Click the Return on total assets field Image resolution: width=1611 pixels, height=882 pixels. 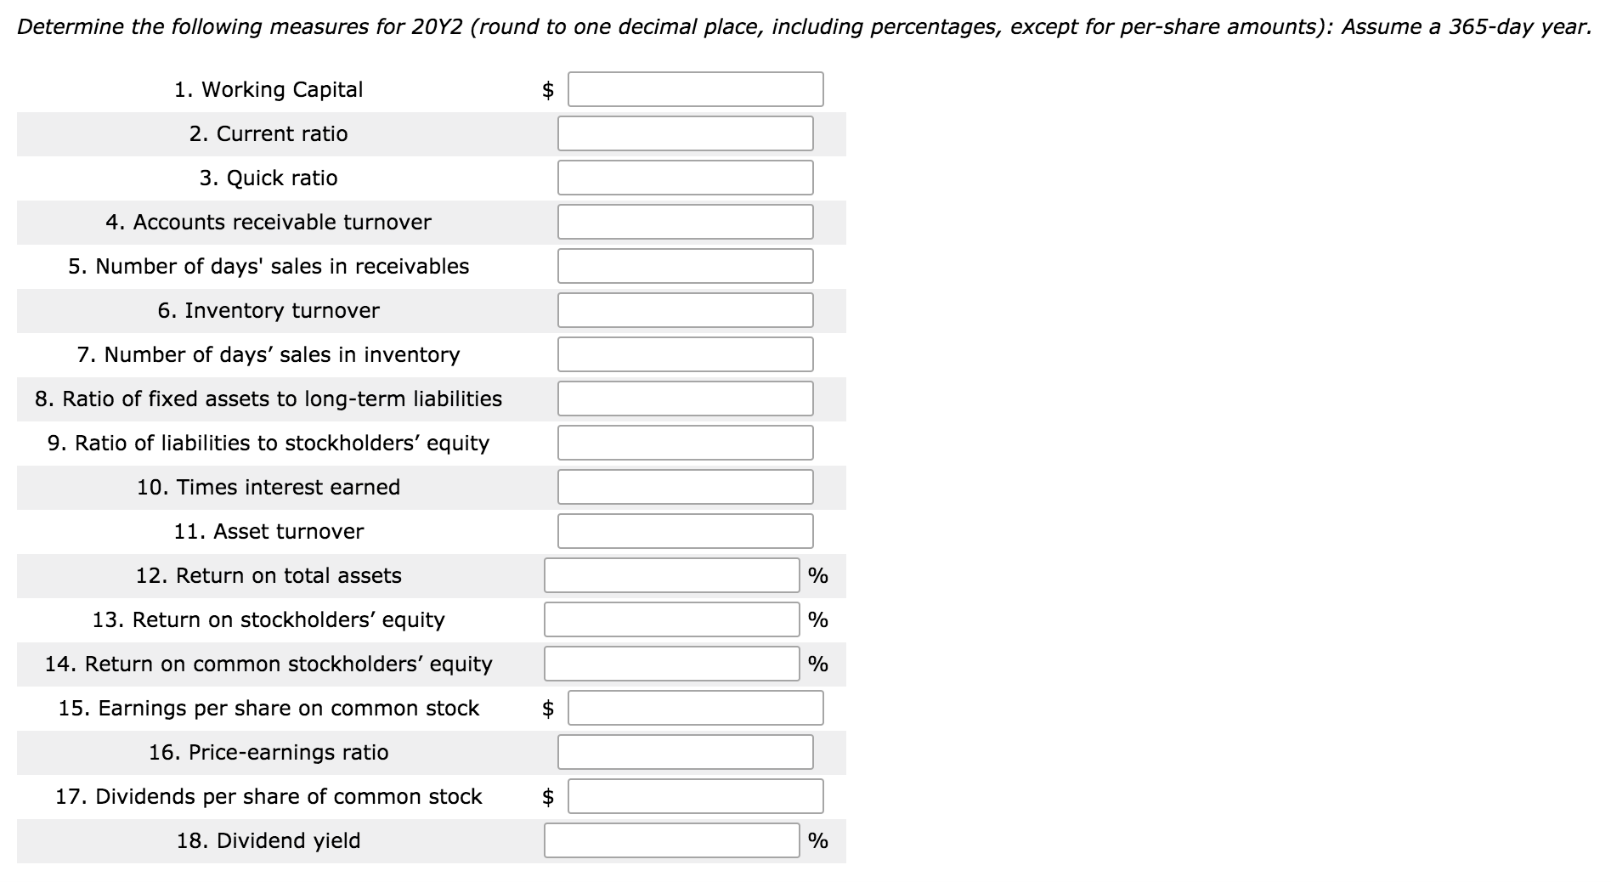pos(670,574)
